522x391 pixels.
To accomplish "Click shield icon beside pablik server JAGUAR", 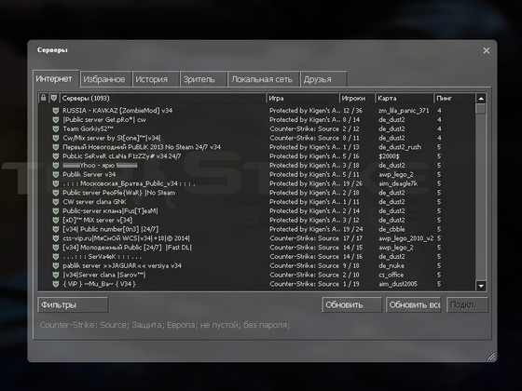I will (56, 265).
